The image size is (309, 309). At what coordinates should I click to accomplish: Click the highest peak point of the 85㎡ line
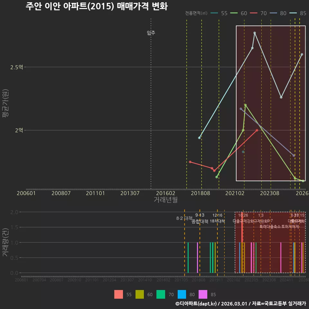(x=255, y=33)
